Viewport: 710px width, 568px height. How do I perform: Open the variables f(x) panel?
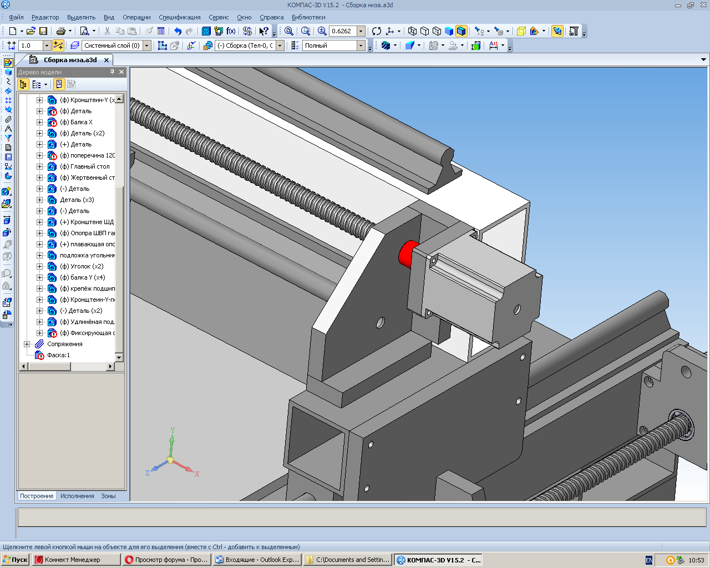click(231, 31)
